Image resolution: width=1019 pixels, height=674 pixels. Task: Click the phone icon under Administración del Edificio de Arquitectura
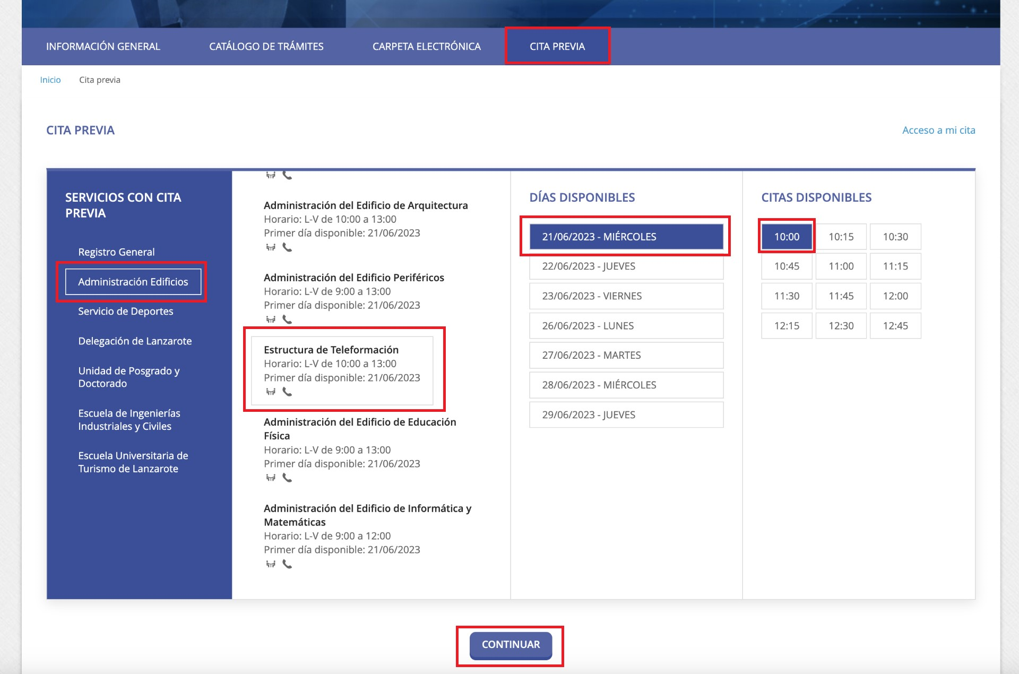click(x=287, y=247)
